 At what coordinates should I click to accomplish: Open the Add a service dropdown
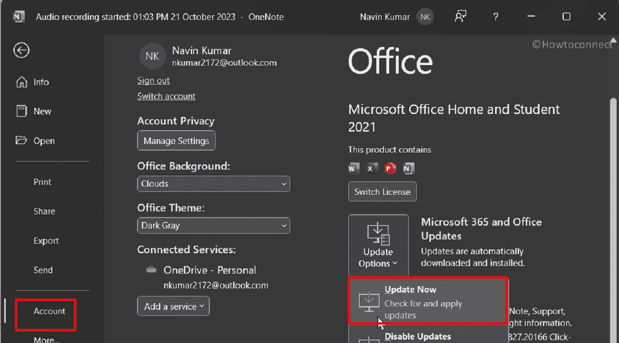173,306
